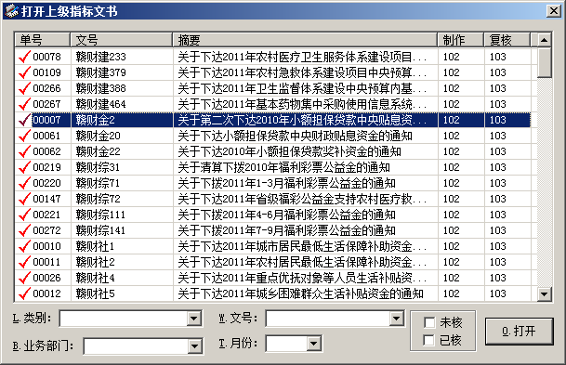The height and width of the screenshot is (365, 566).
Task: Click inside the B.业务部门 combo field
Action: click(x=136, y=346)
